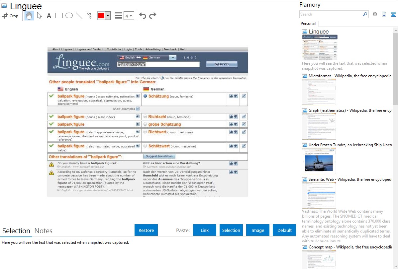Click the Paste Default button
Screen dimensions: 398x269
coord(284,230)
